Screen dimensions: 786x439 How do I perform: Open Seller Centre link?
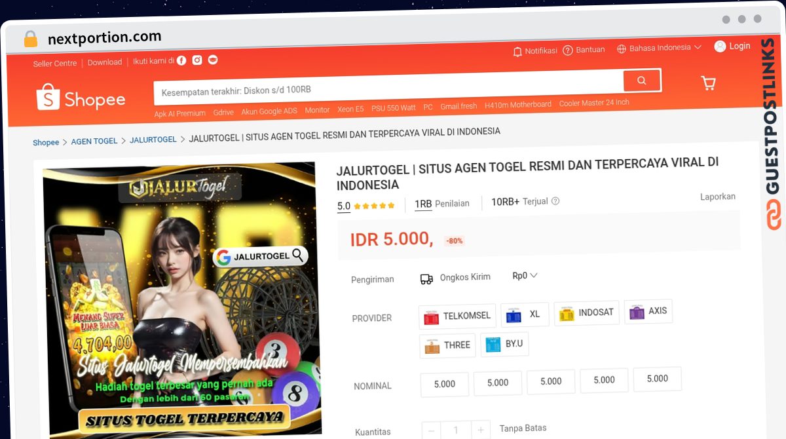[55, 64]
